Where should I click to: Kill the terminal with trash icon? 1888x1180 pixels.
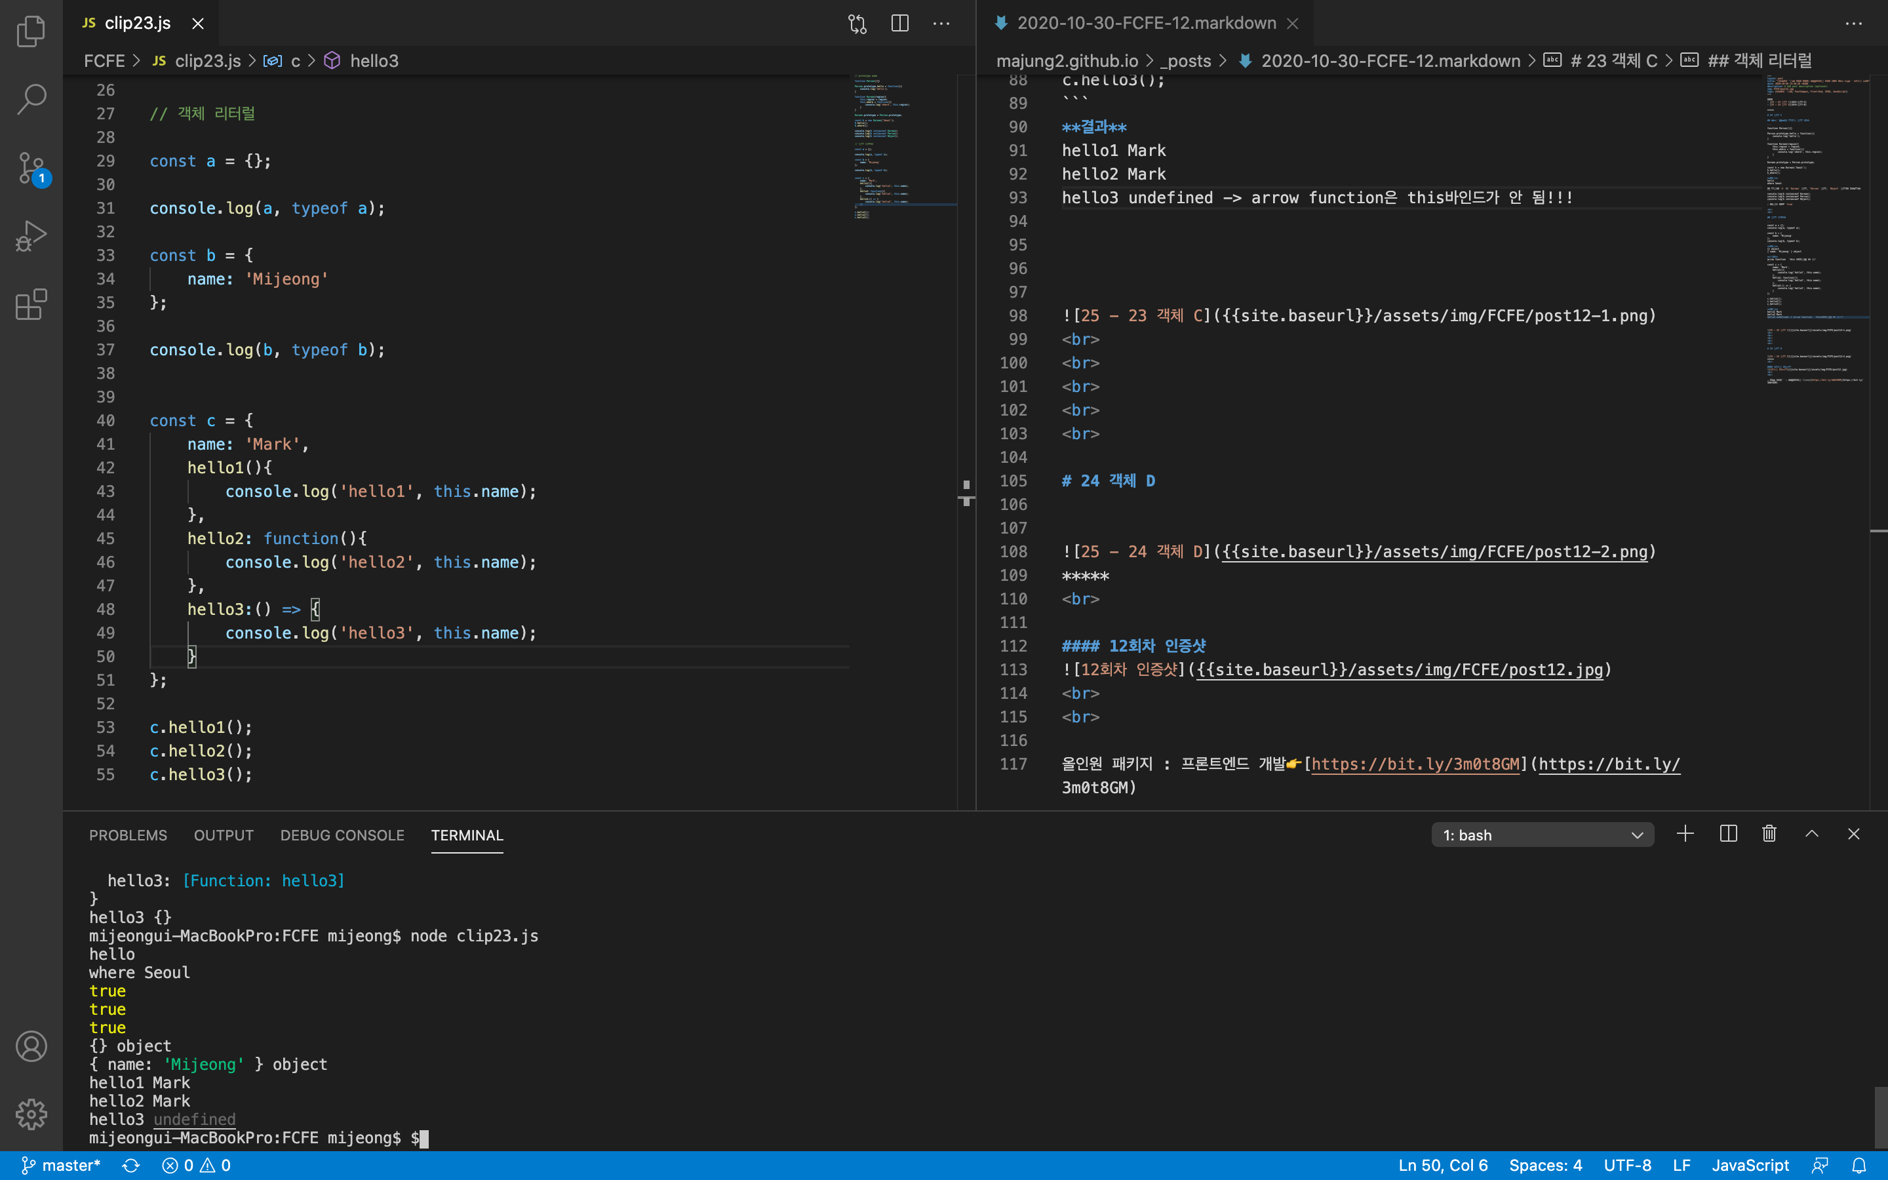coord(1769,835)
